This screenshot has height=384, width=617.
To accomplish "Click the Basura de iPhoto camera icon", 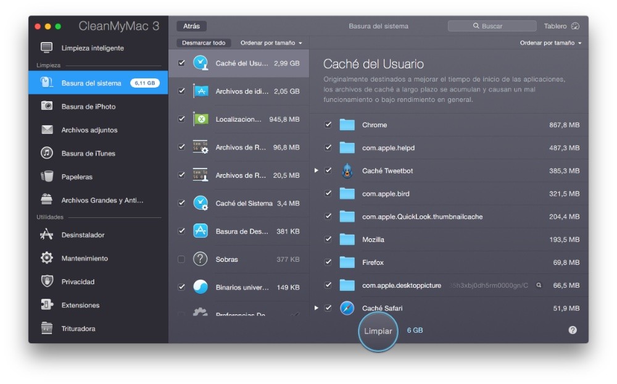I will [47, 106].
